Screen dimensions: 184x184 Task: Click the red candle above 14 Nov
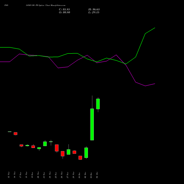point(15,134)
